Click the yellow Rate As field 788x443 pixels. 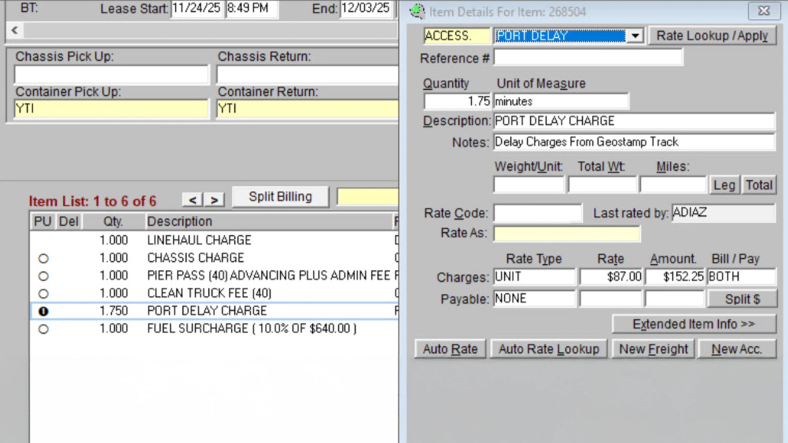[567, 234]
